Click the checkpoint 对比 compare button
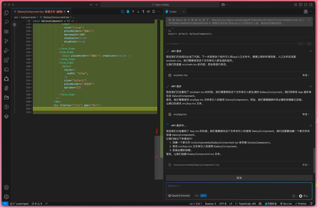The image size is (318, 208). [301, 44]
